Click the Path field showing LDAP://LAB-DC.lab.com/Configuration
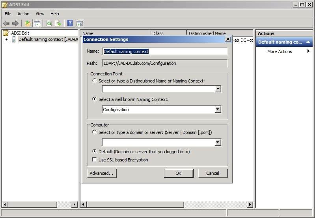Viewport: 315px width, 218px height. pos(164,63)
